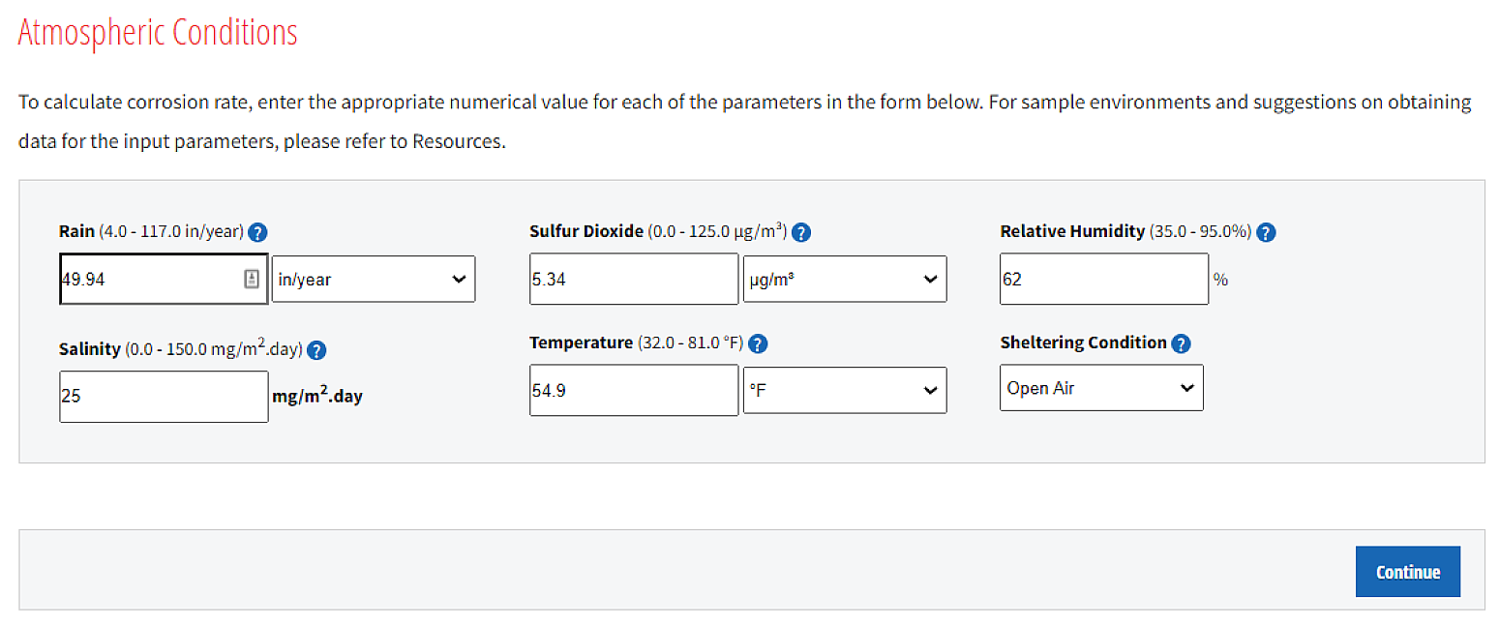Select the Relative Humidity input field
Viewport: 1500px width, 626px height.
point(1103,279)
